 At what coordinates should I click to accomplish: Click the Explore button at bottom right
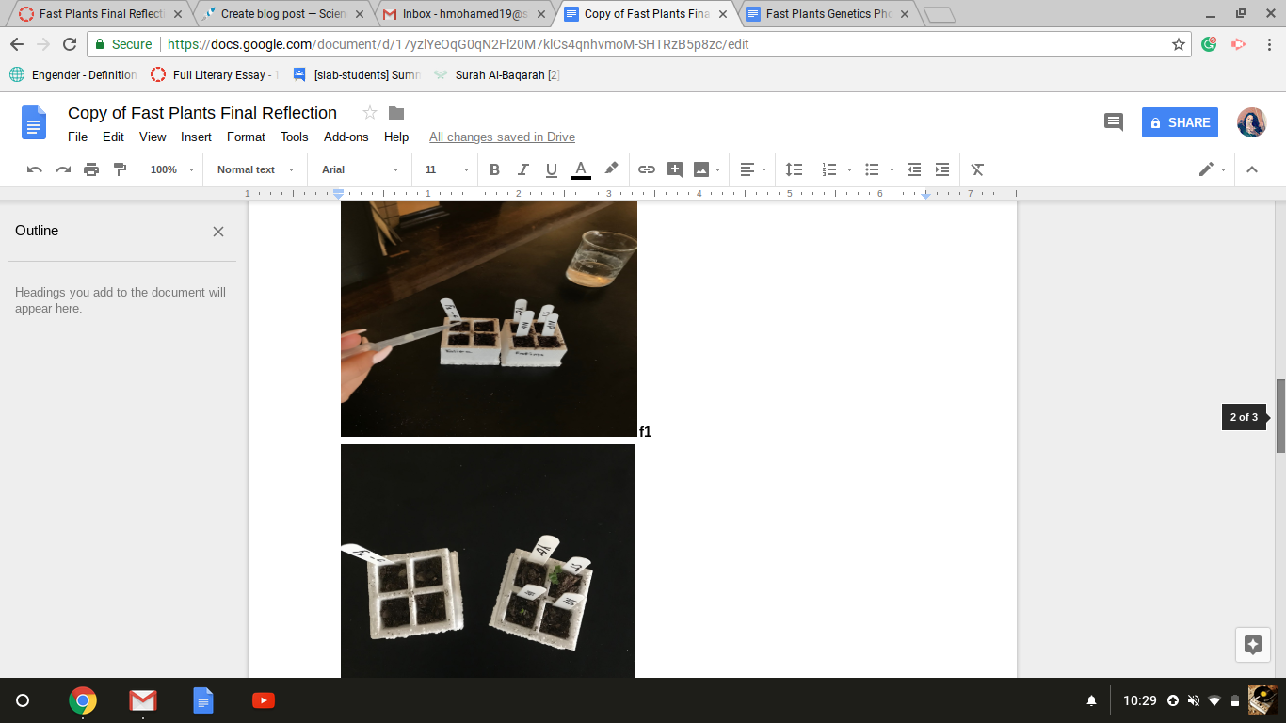coord(1252,645)
